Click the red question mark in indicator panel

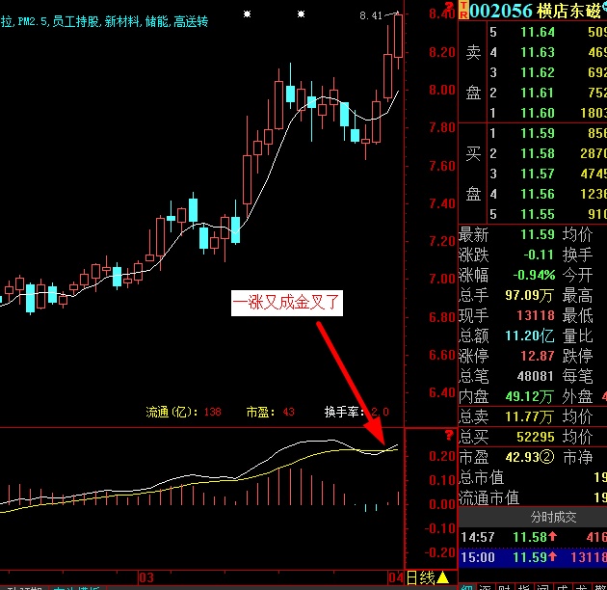pyautogui.click(x=448, y=436)
